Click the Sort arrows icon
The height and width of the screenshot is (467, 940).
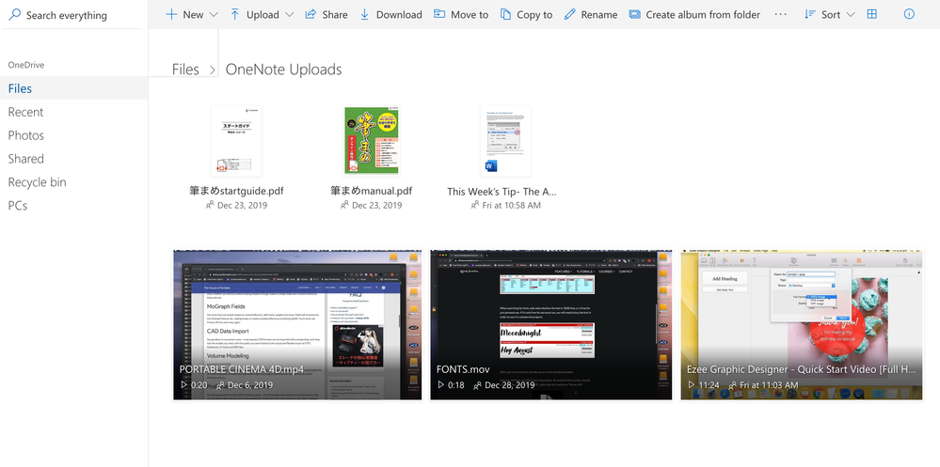810,14
